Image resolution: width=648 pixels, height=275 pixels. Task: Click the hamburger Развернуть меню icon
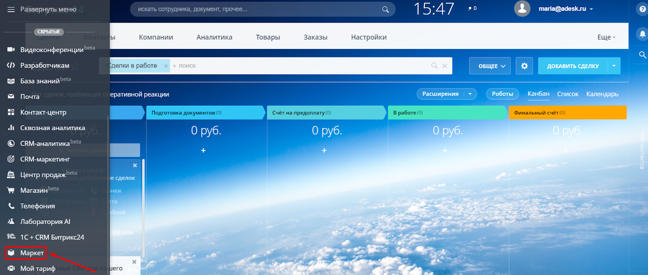point(11,9)
